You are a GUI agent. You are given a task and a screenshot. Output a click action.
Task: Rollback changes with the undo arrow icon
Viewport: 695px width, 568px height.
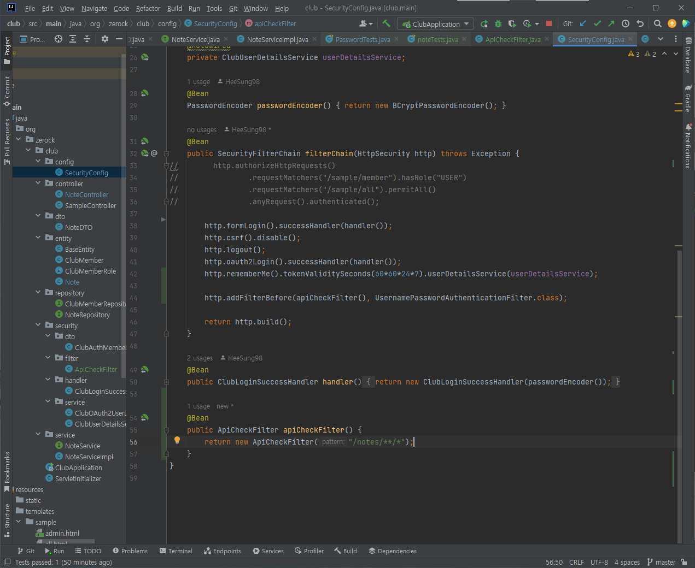(640, 23)
